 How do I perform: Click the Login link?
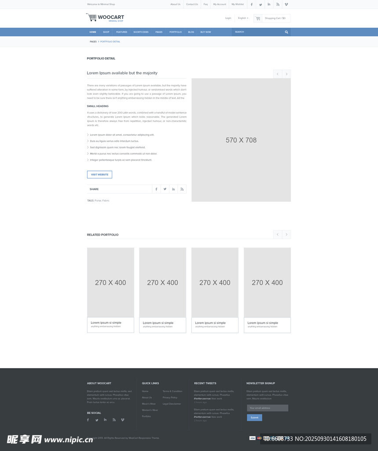click(228, 18)
